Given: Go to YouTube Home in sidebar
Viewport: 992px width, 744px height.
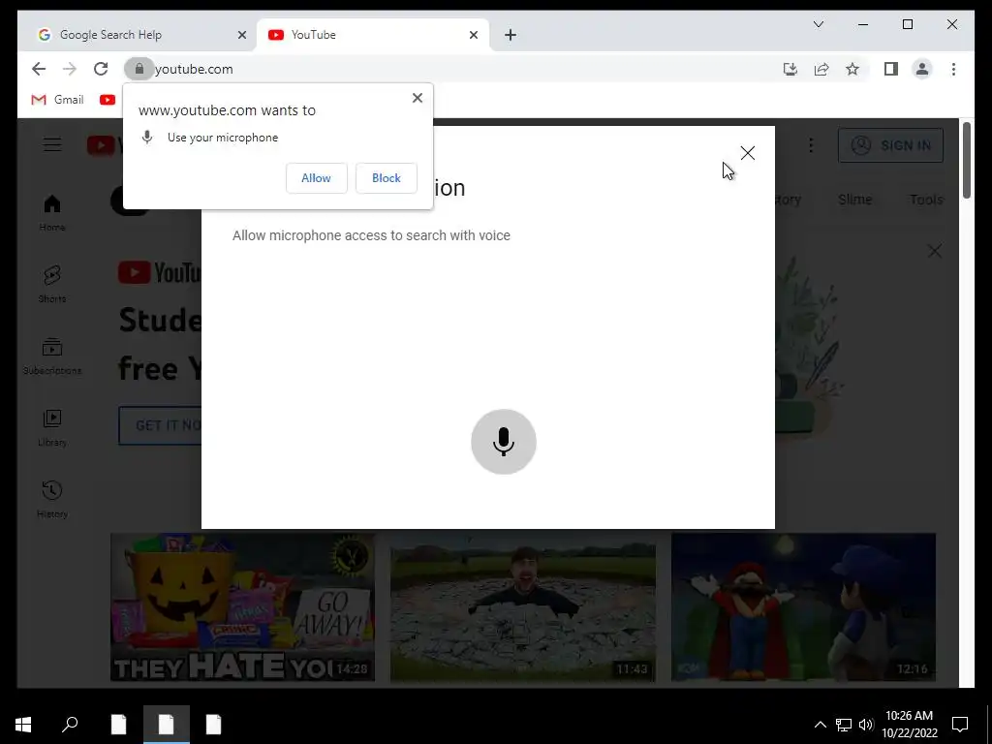Looking at the screenshot, I should (52, 213).
